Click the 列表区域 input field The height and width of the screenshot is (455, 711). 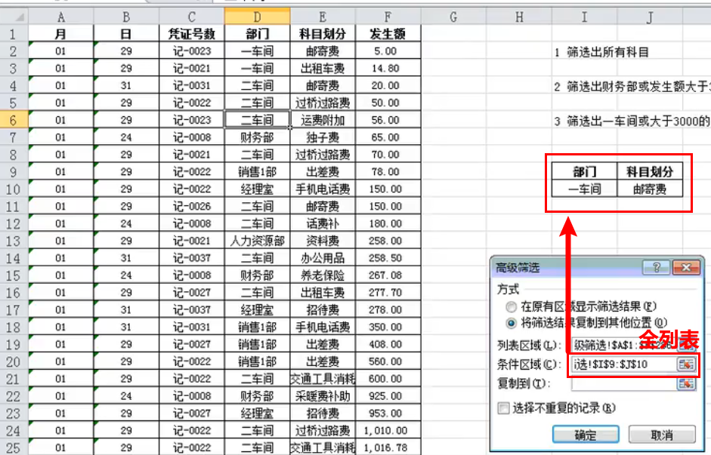623,346
